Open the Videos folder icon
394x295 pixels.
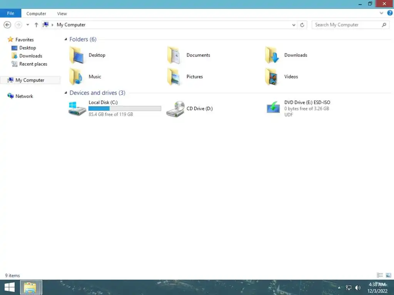coord(272,77)
